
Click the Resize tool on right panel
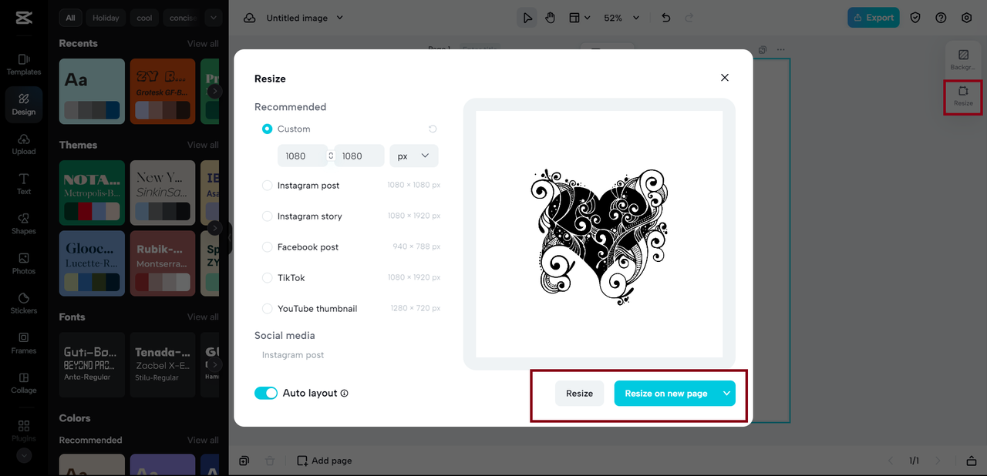963,96
